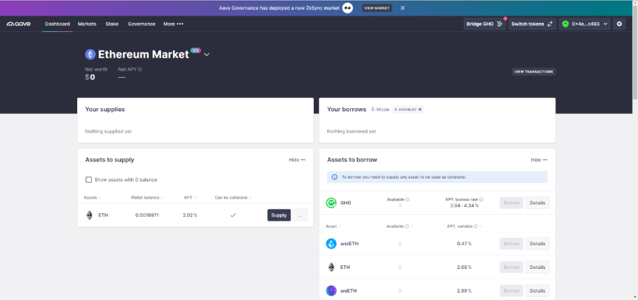Image resolution: width=638 pixels, height=300 pixels.
Task: Click the APY, borrow rate info icon
Action: tap(481, 199)
